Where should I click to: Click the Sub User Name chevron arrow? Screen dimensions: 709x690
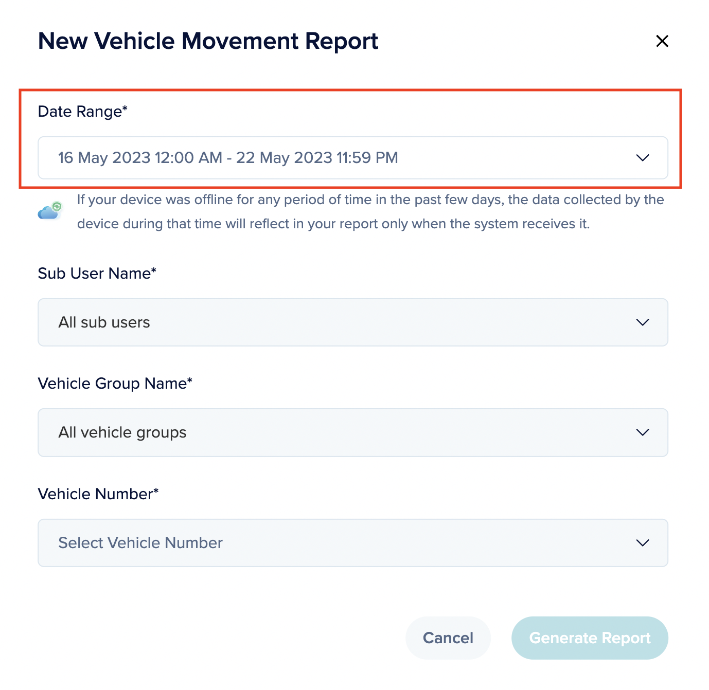tap(642, 322)
